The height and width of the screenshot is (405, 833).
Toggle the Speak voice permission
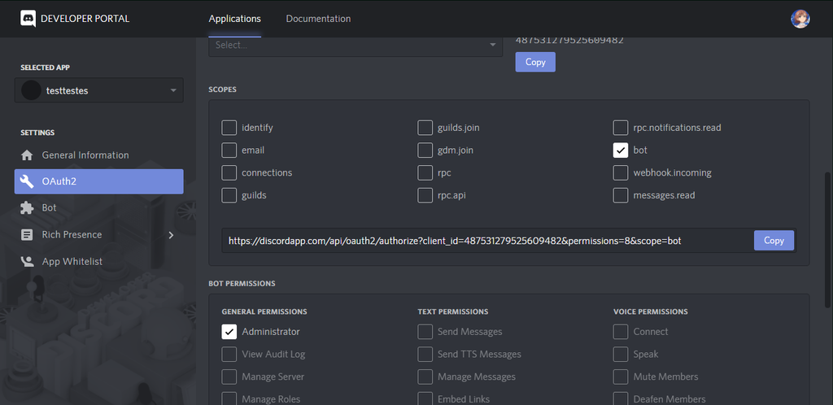click(x=621, y=354)
